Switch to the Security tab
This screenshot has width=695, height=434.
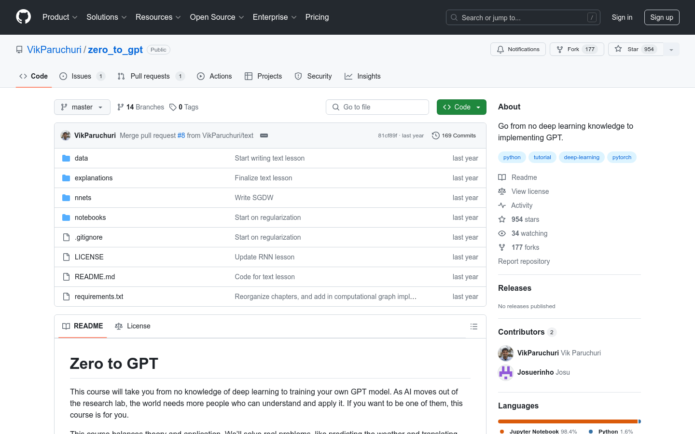tap(313, 76)
